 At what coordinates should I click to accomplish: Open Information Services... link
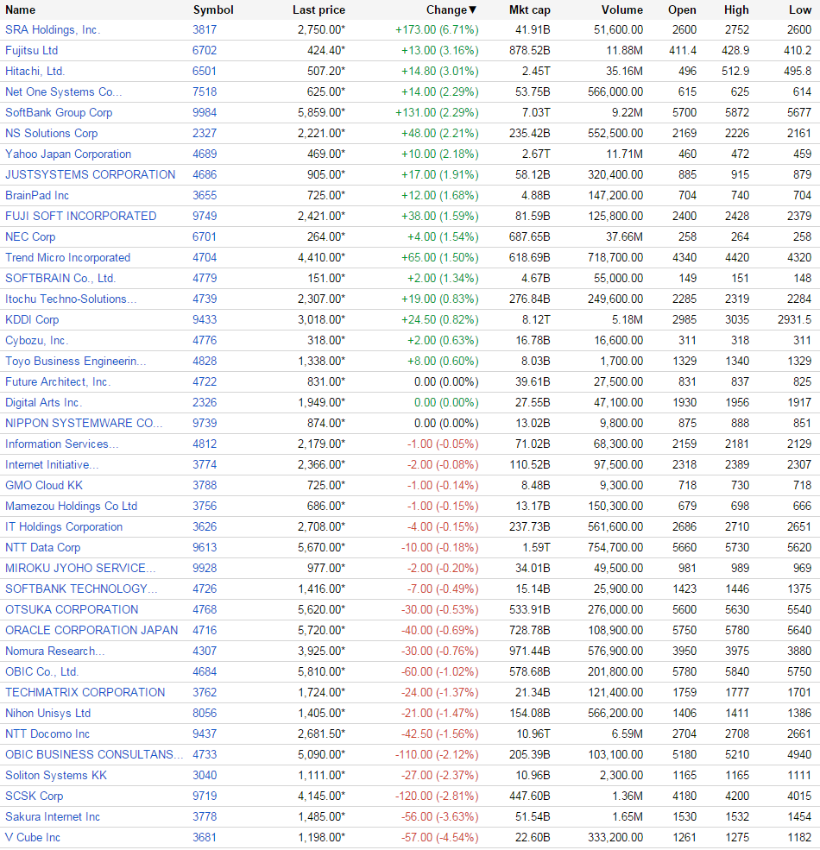click(61, 444)
